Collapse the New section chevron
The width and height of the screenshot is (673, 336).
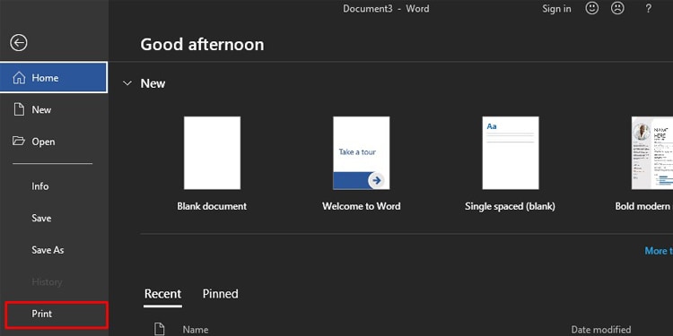(x=127, y=83)
